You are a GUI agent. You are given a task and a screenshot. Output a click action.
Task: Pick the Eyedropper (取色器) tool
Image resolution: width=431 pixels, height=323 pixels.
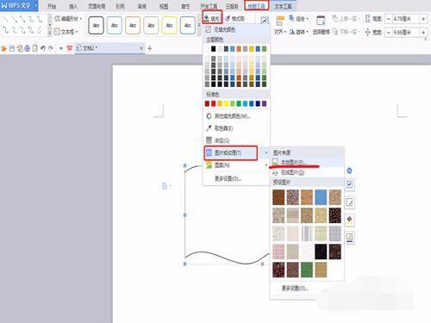click(220, 128)
